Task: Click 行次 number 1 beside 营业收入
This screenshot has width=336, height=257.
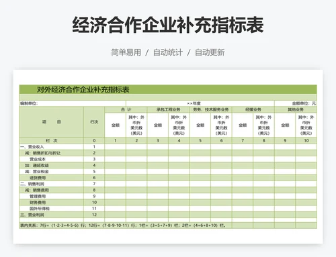Action: tap(94, 147)
